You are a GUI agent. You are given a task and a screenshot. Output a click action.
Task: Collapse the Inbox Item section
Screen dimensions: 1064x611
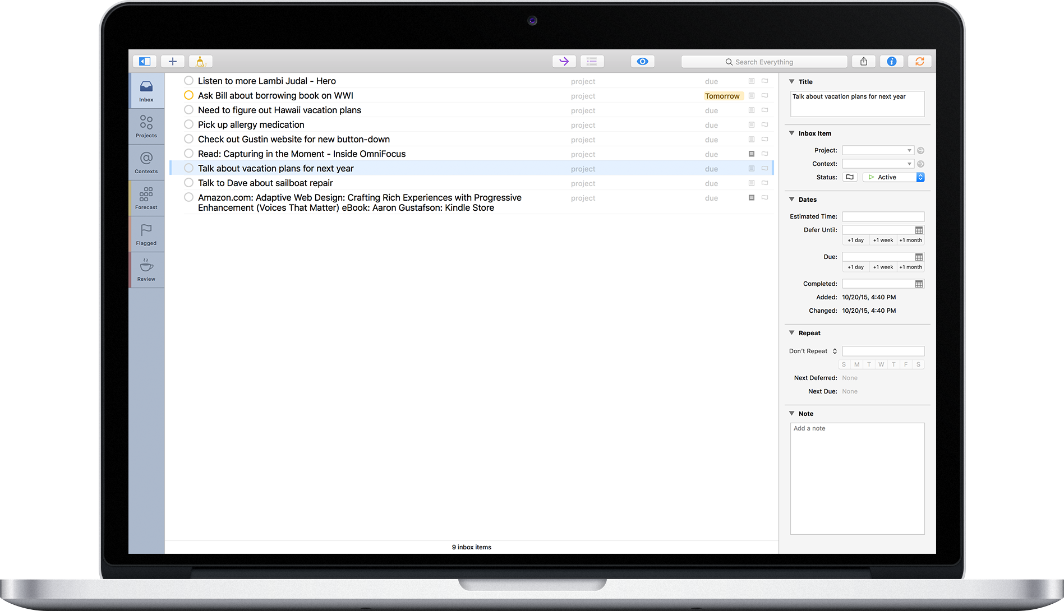click(x=792, y=133)
